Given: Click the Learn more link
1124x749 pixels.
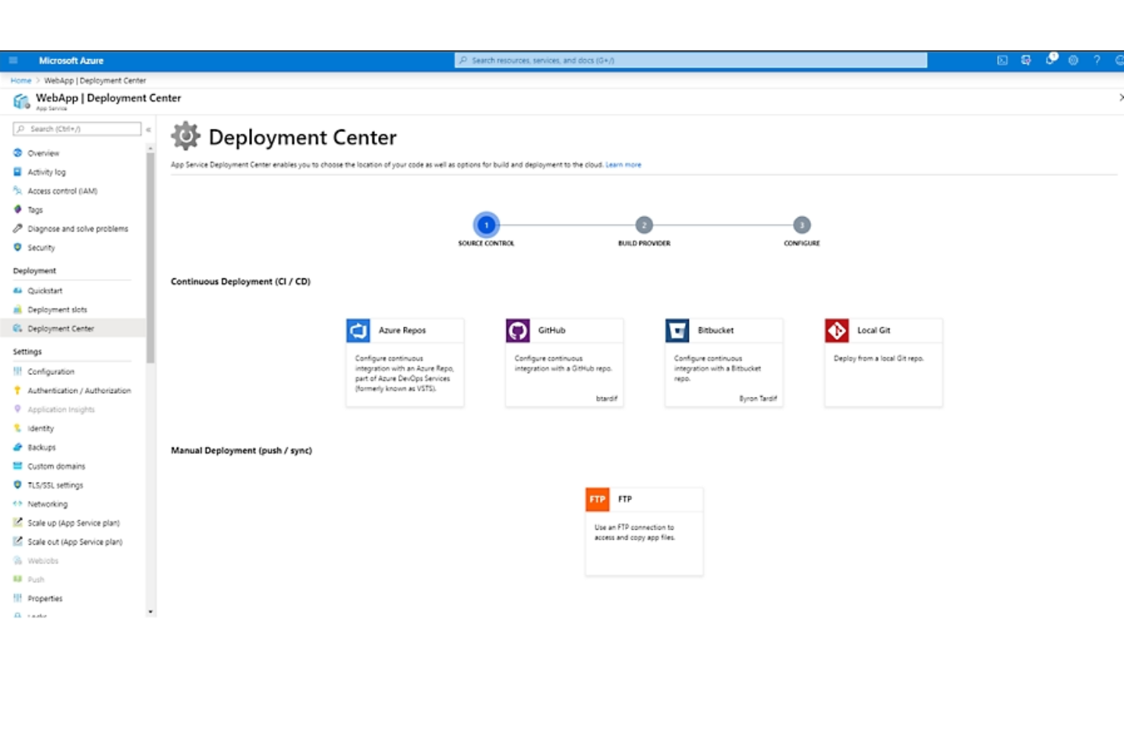Looking at the screenshot, I should [x=623, y=165].
